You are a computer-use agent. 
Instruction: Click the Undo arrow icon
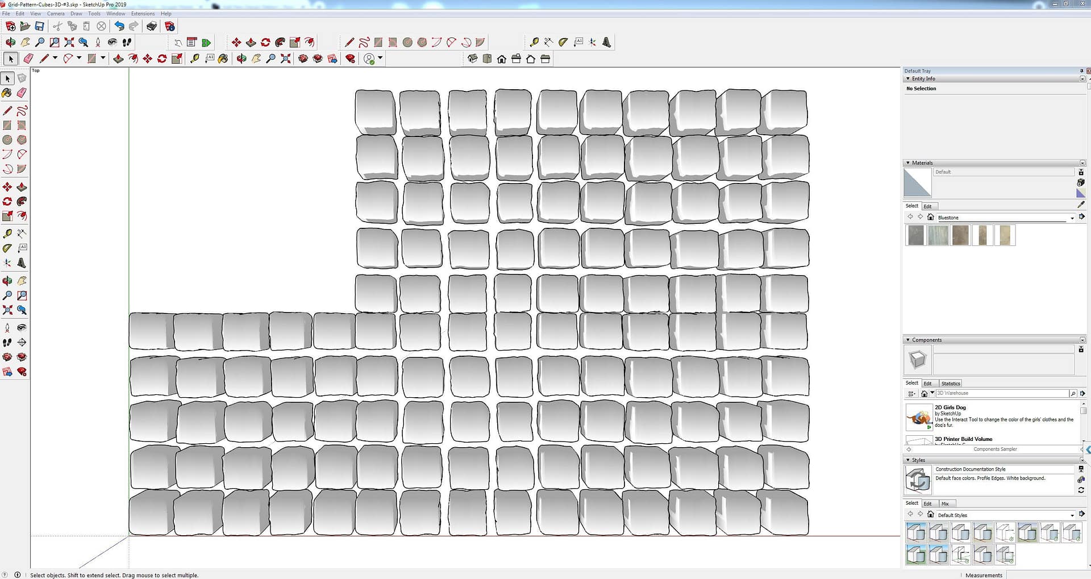point(119,26)
